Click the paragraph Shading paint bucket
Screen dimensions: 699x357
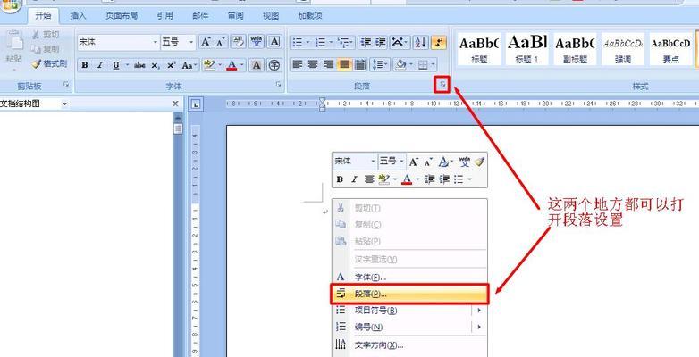[x=400, y=65]
